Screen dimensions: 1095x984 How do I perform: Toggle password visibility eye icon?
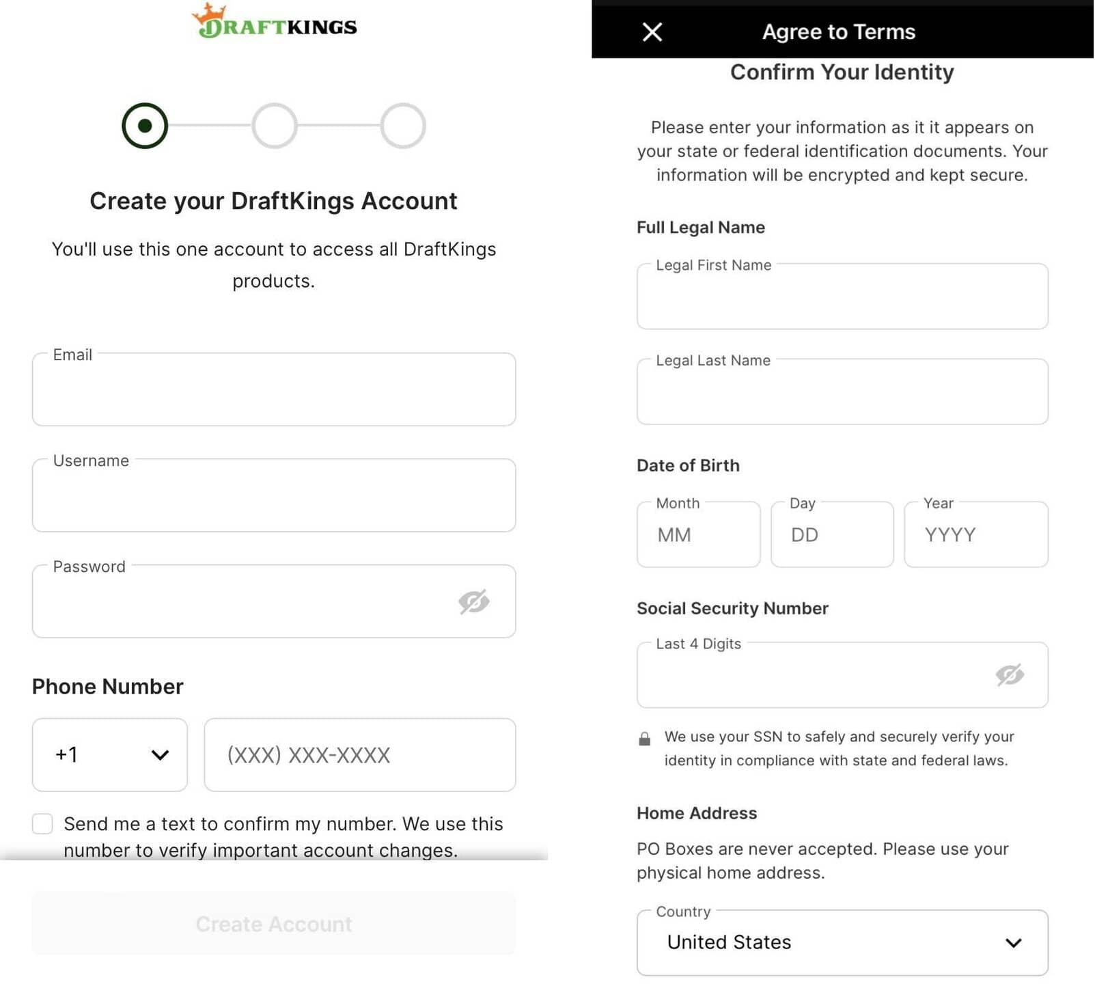474,602
